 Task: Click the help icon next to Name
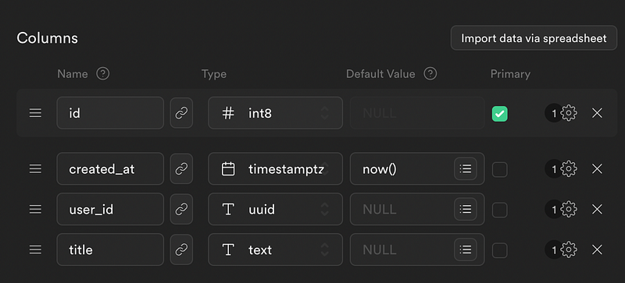point(103,73)
